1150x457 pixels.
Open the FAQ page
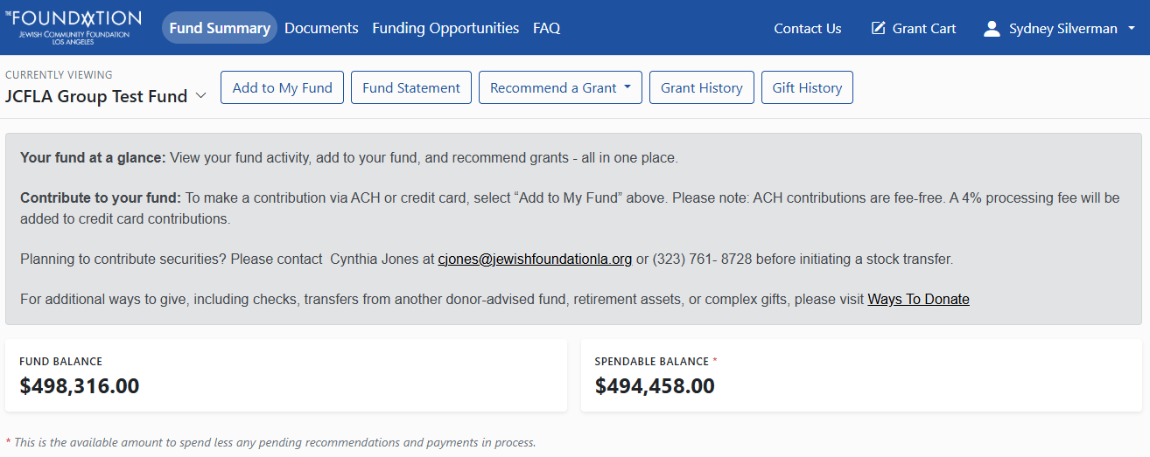click(546, 28)
